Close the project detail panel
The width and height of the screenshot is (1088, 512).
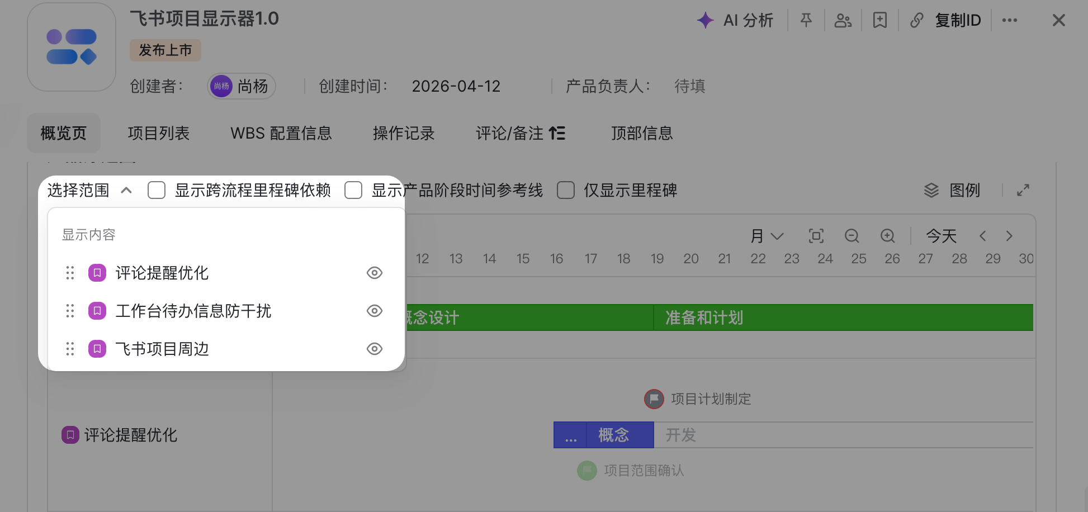point(1059,21)
